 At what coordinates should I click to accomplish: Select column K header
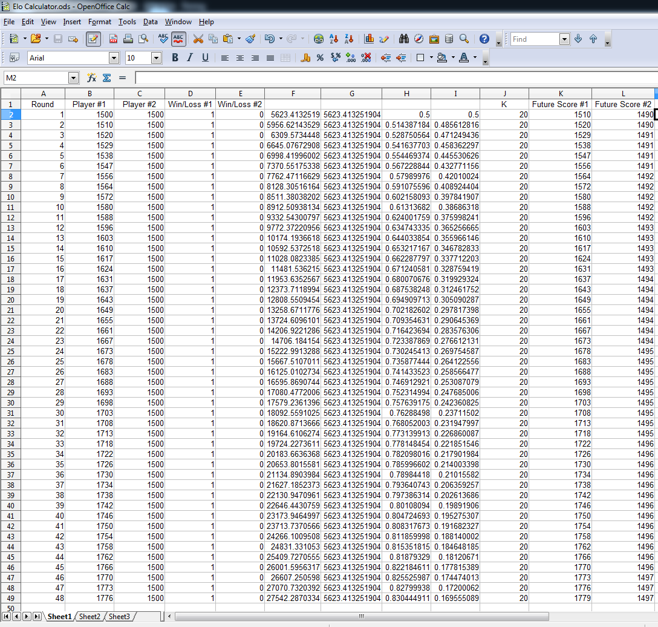click(560, 93)
